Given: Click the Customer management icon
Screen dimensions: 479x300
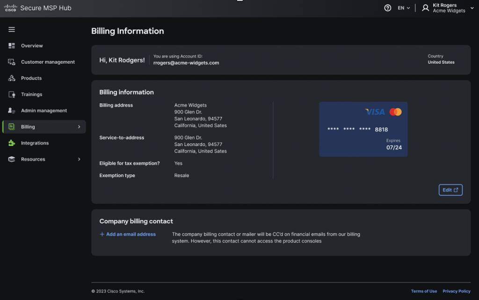Looking at the screenshot, I should 12,62.
